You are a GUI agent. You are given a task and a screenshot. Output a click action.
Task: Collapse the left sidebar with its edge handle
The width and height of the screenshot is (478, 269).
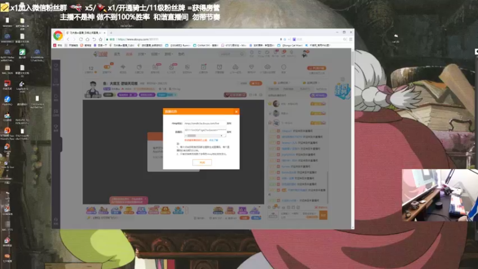[x=62, y=144]
